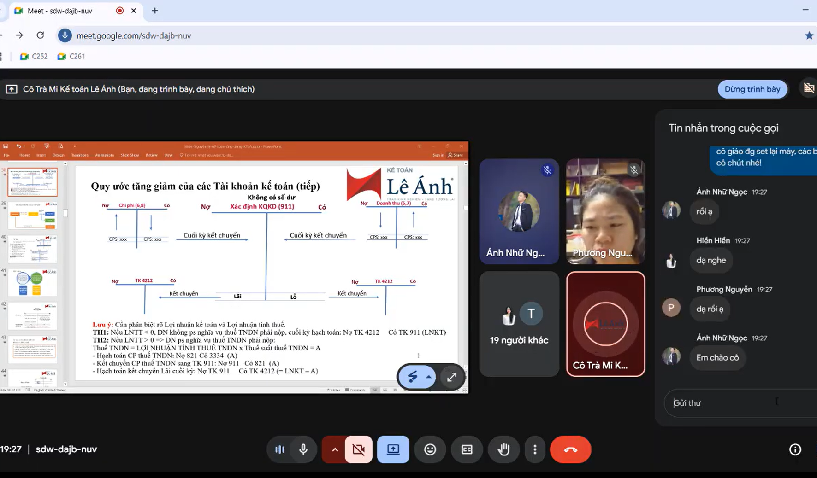
Task: Select slide 39 thumbnail in panel
Action: point(32,215)
